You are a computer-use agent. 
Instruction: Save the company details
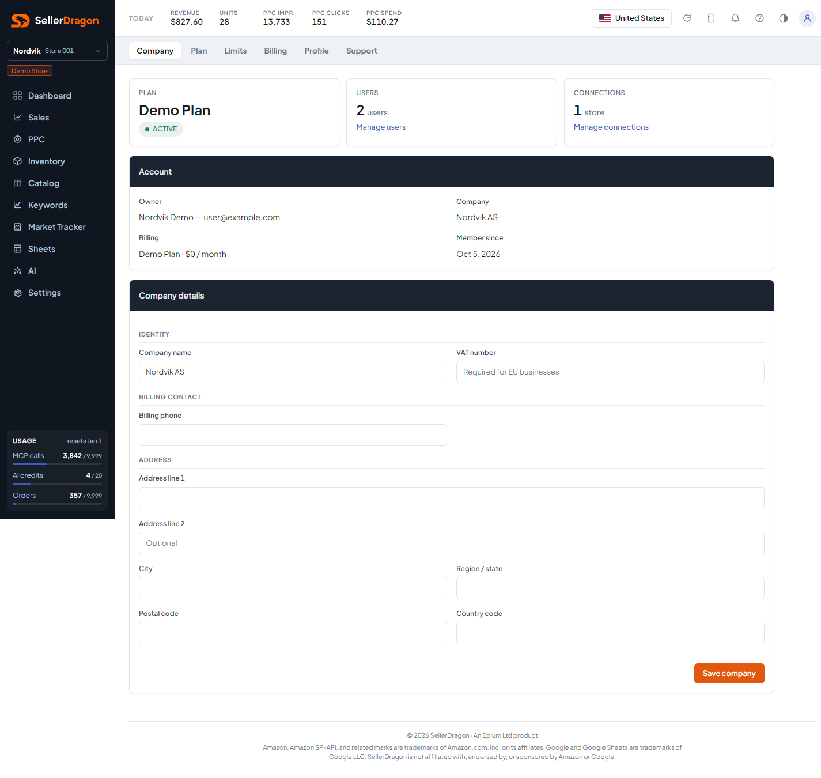[x=729, y=674]
